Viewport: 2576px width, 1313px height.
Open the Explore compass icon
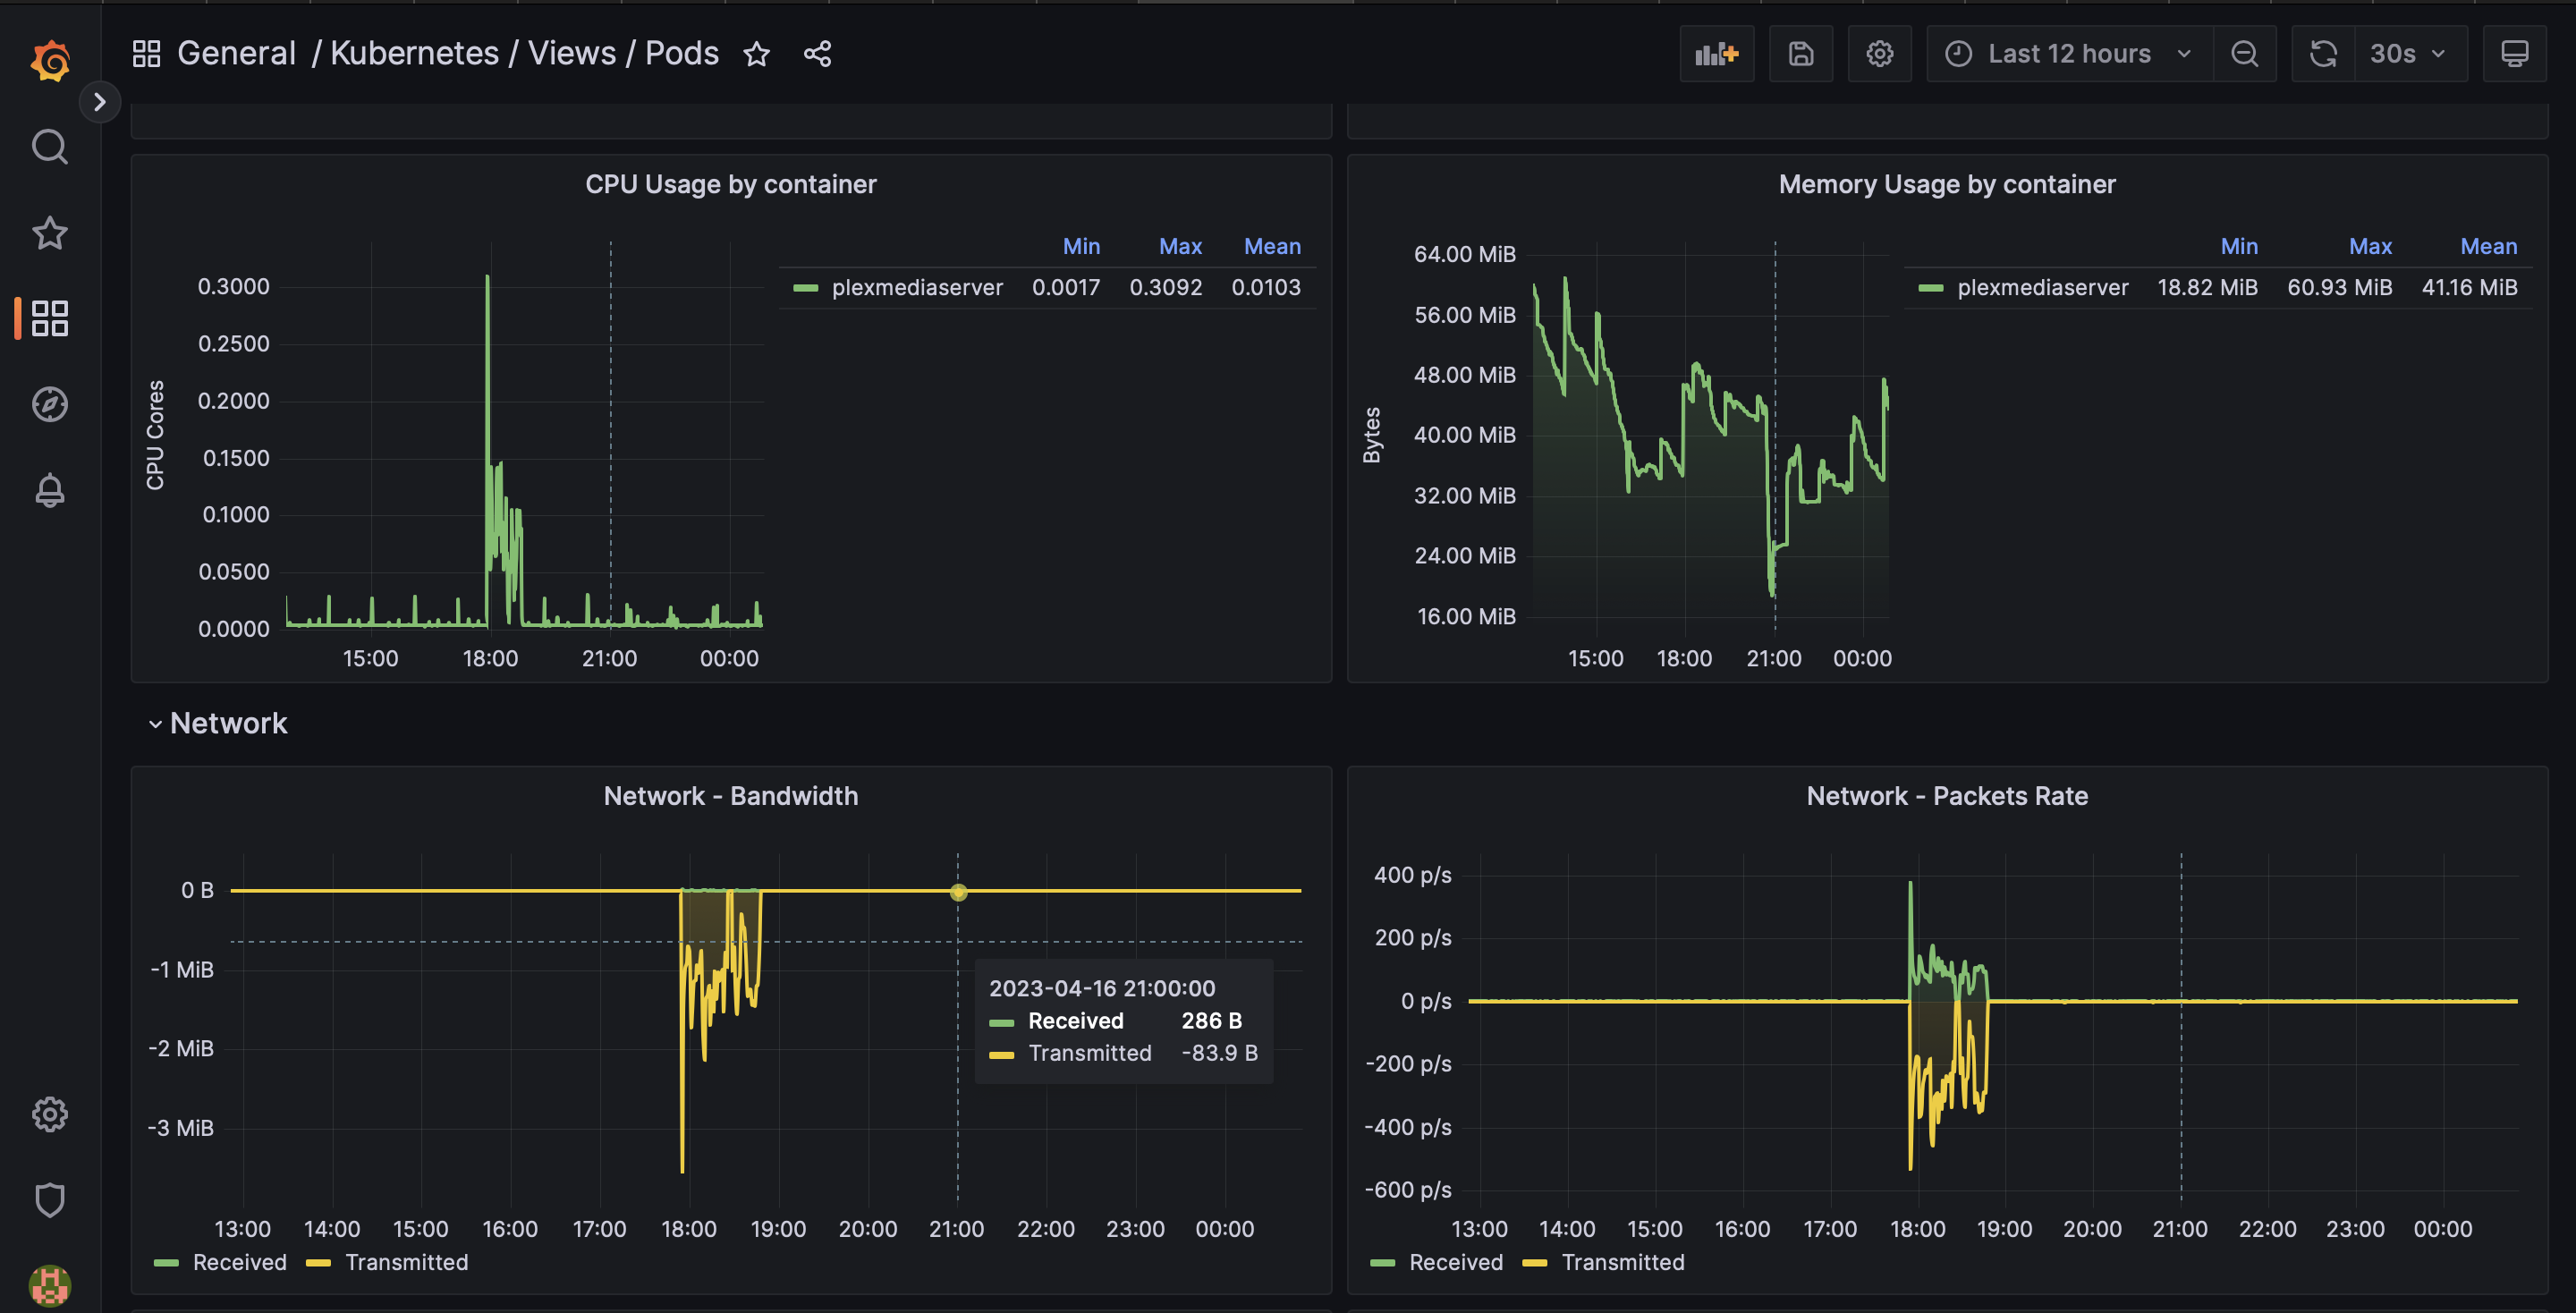[50, 404]
